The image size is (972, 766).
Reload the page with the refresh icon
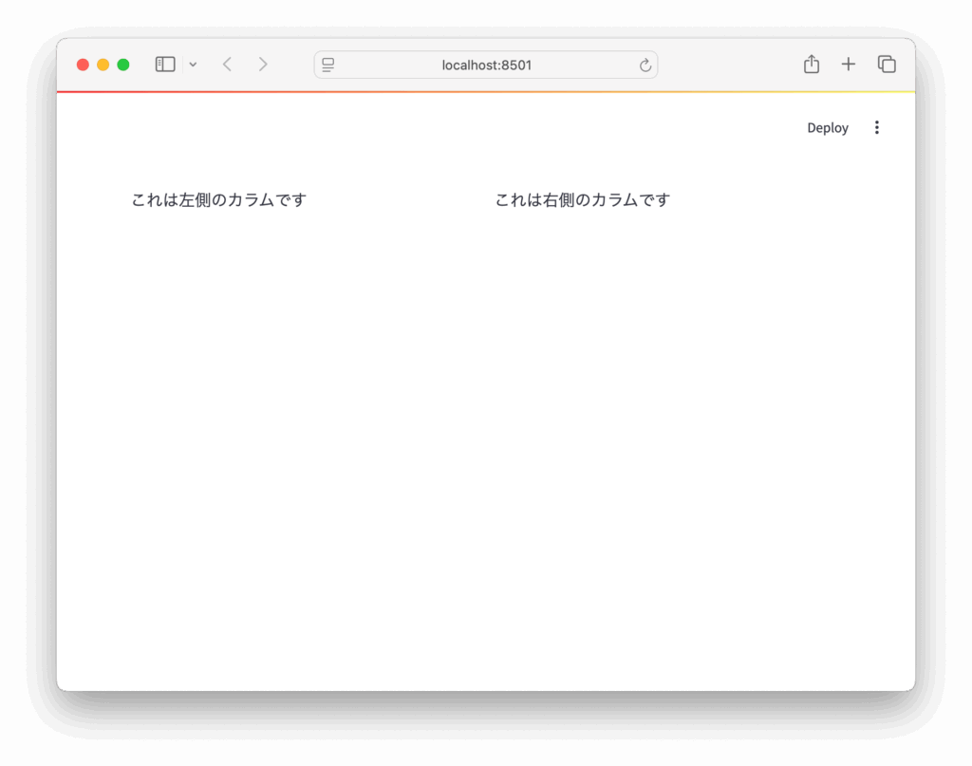(x=645, y=65)
